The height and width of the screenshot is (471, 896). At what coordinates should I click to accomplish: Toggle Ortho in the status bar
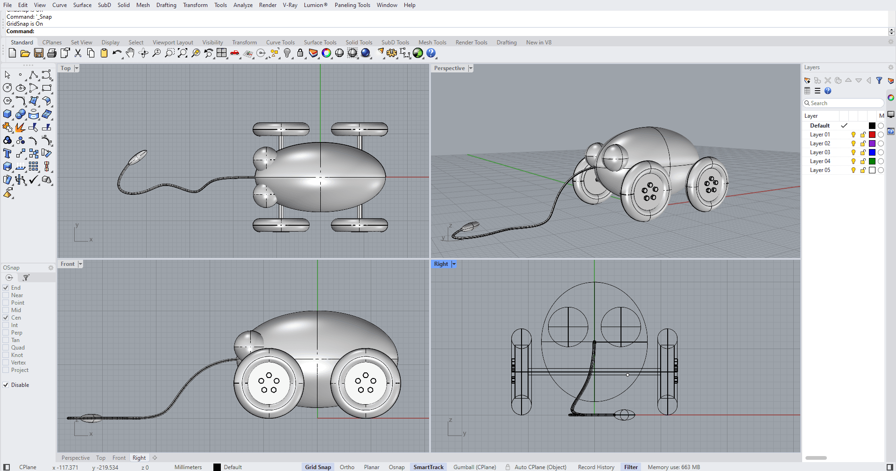point(347,467)
